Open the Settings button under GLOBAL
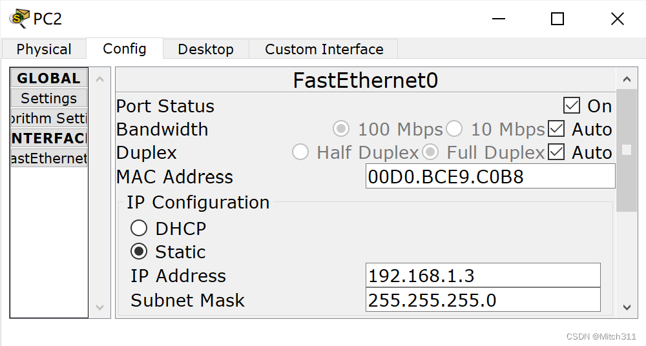The width and height of the screenshot is (646, 346). (x=49, y=99)
